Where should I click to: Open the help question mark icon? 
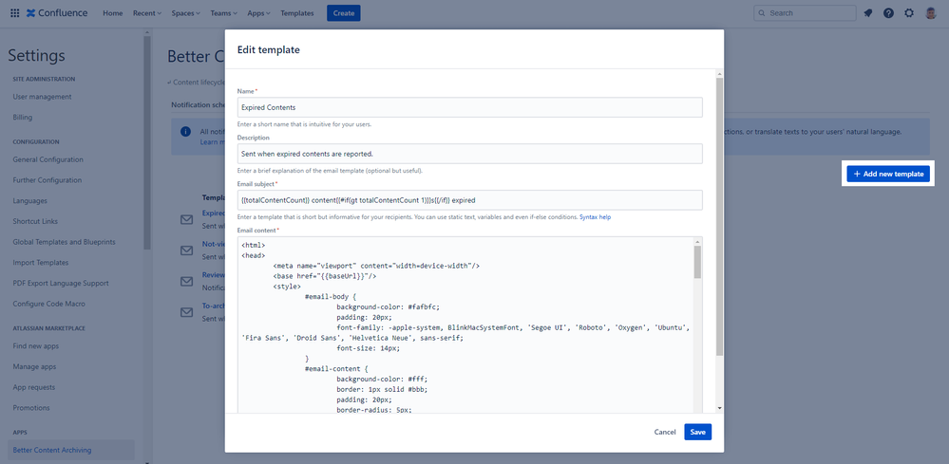(x=888, y=12)
